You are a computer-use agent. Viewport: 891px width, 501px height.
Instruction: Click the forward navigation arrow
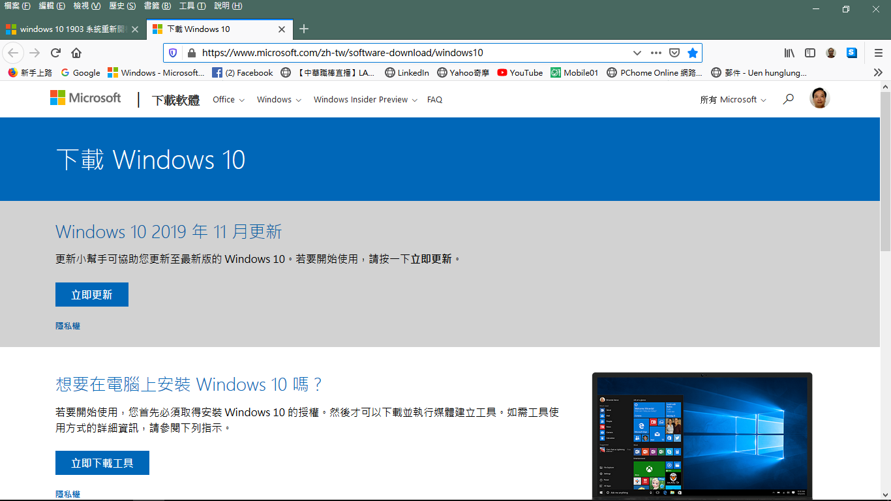coord(35,53)
